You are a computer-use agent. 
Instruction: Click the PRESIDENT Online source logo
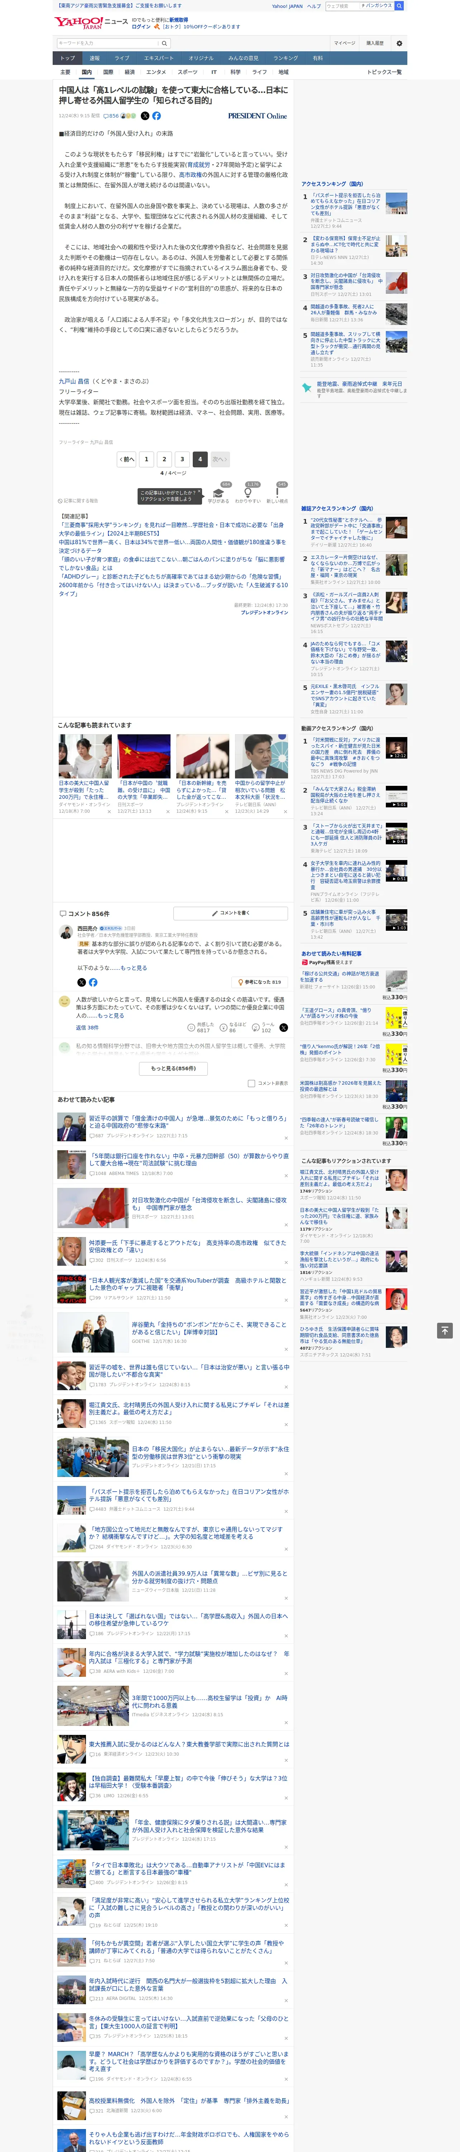(x=257, y=116)
